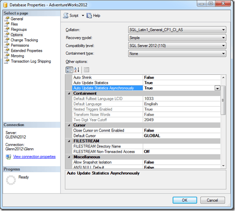Select Allow Snapshot Isolation property row
This screenshot has width=235, height=211.
(x=146, y=162)
